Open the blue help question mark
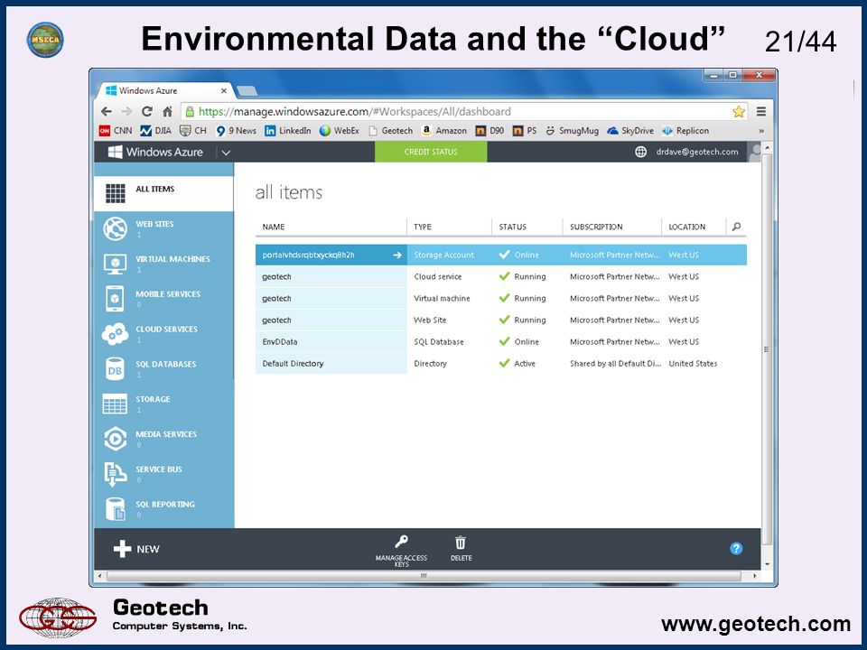 pyautogui.click(x=736, y=548)
